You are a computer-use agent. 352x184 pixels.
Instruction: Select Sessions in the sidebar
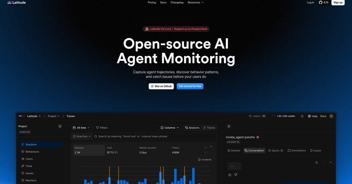pyautogui.click(x=40, y=145)
